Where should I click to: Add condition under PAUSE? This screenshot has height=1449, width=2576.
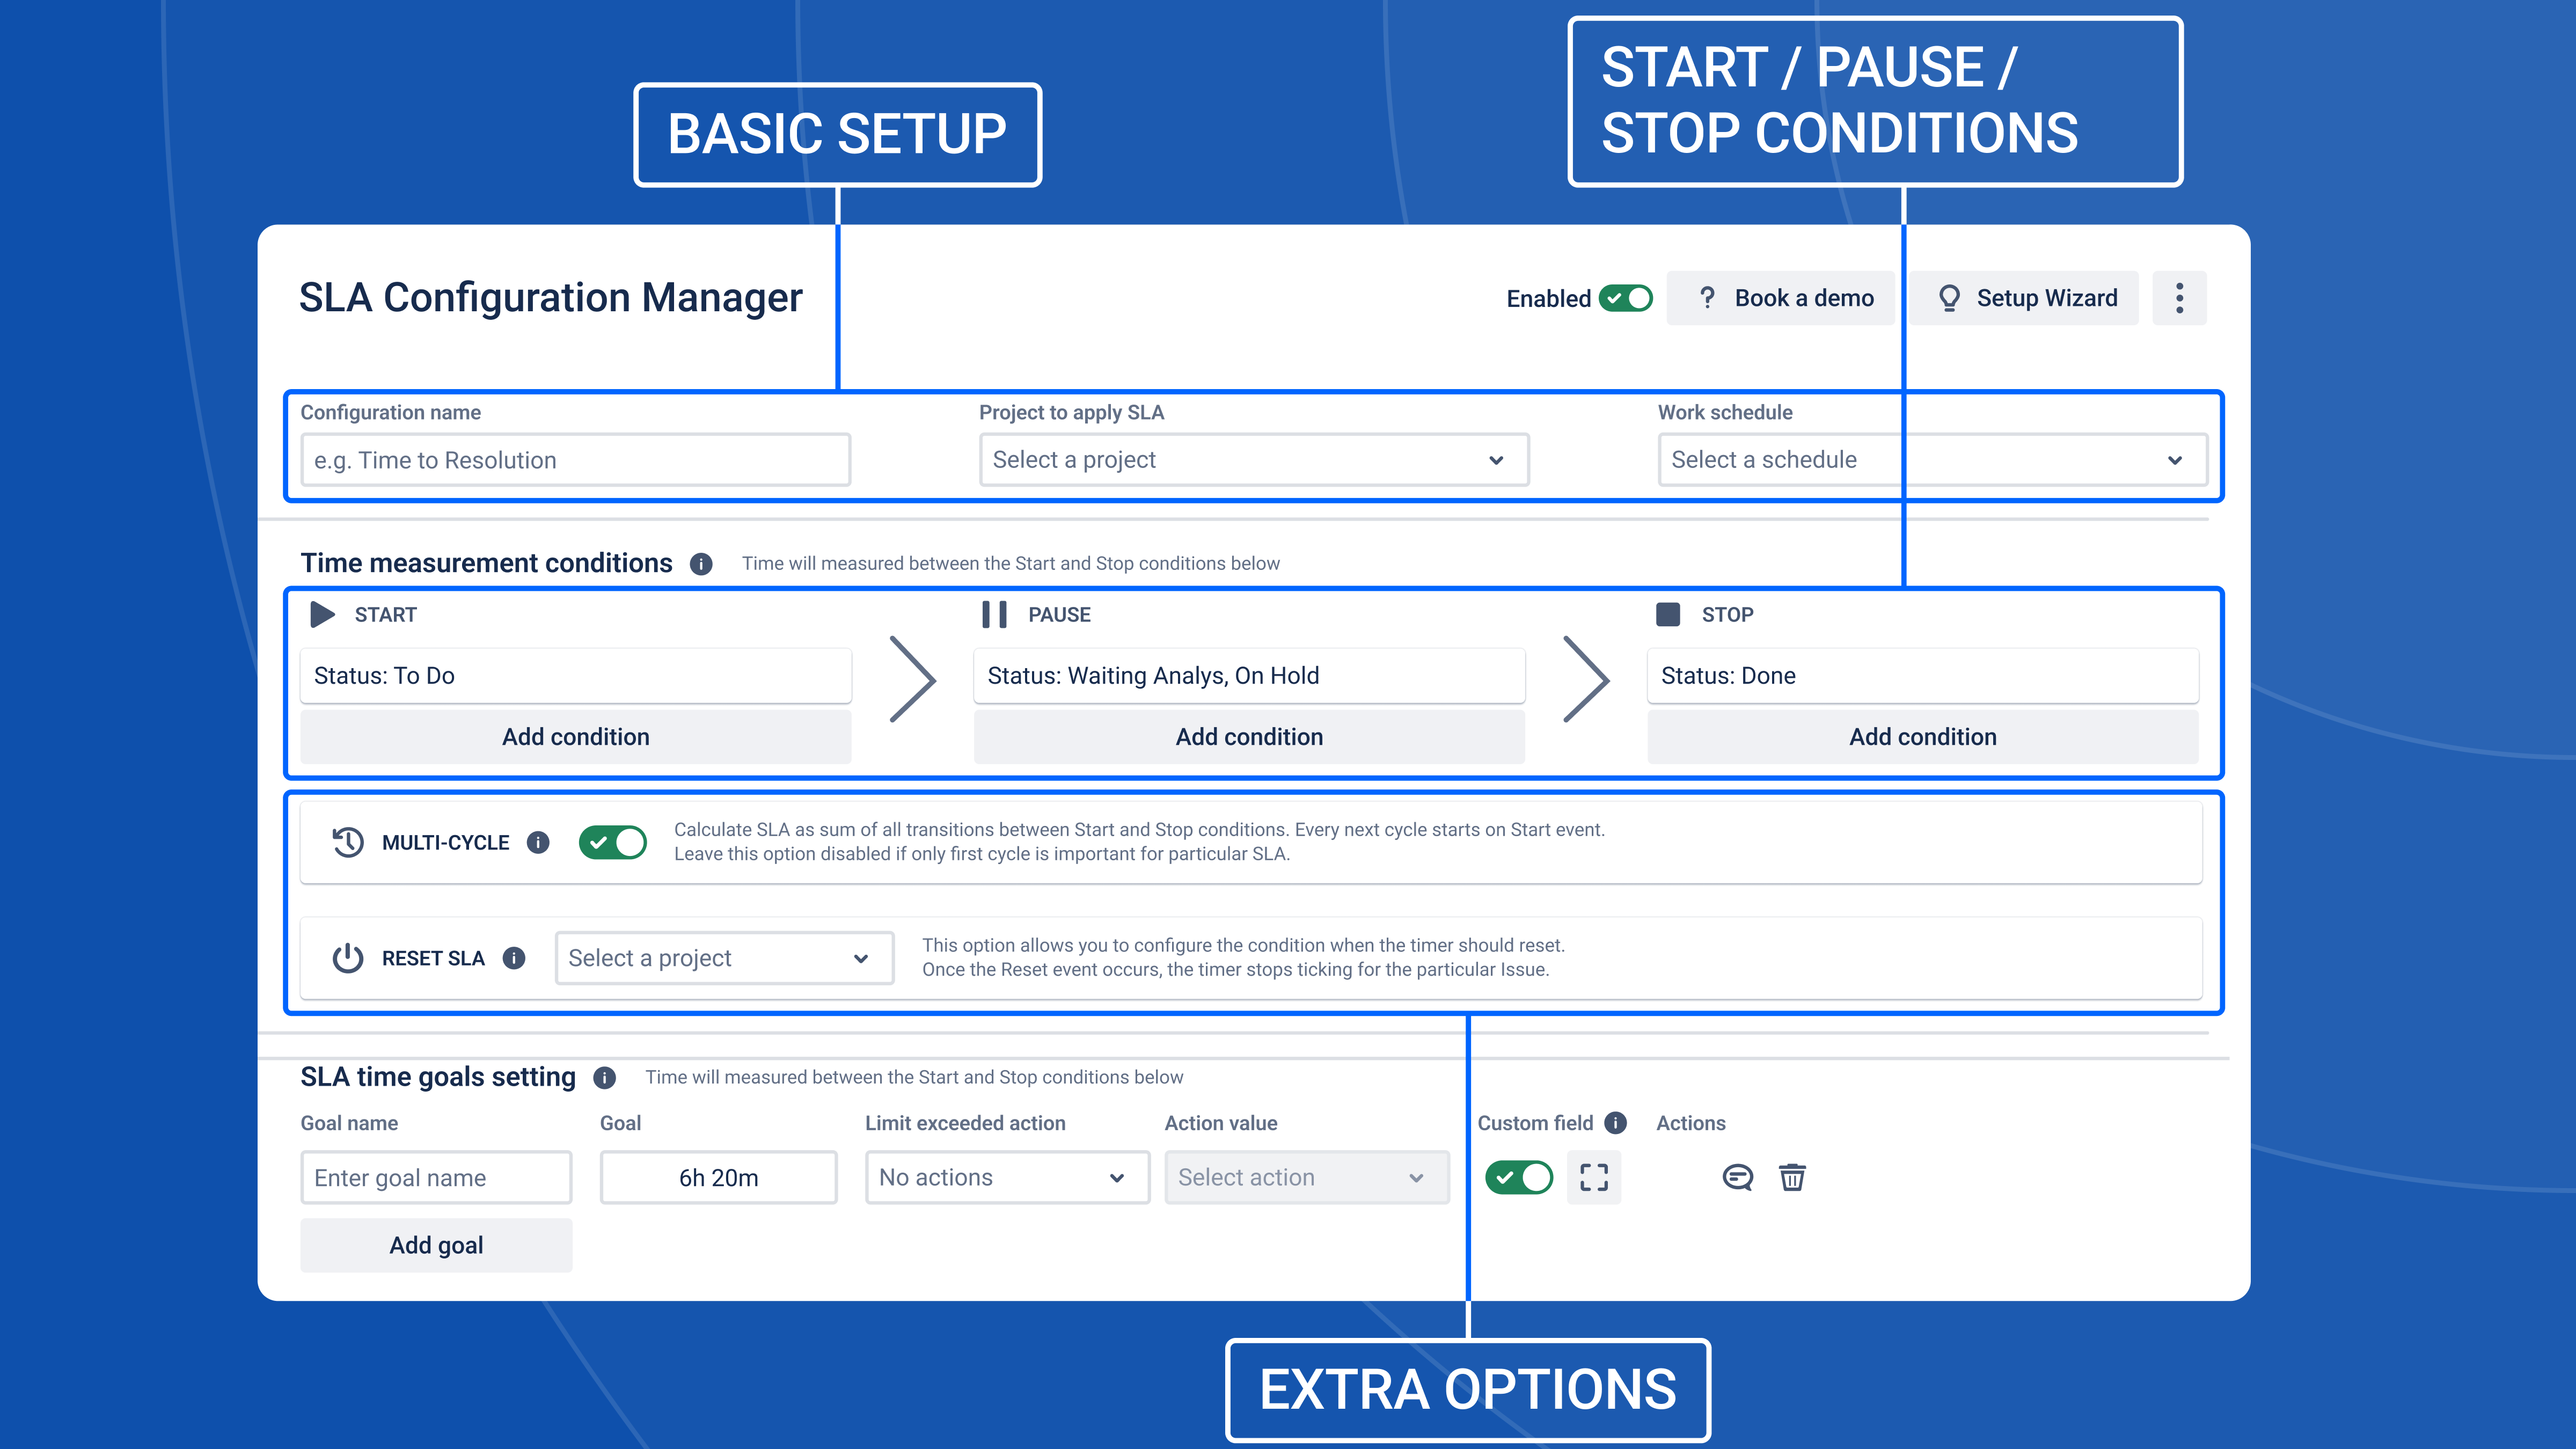[x=1249, y=737]
